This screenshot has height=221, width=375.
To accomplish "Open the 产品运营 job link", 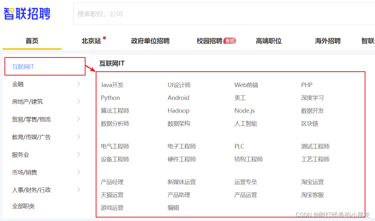I will pyautogui.click(x=246, y=195).
